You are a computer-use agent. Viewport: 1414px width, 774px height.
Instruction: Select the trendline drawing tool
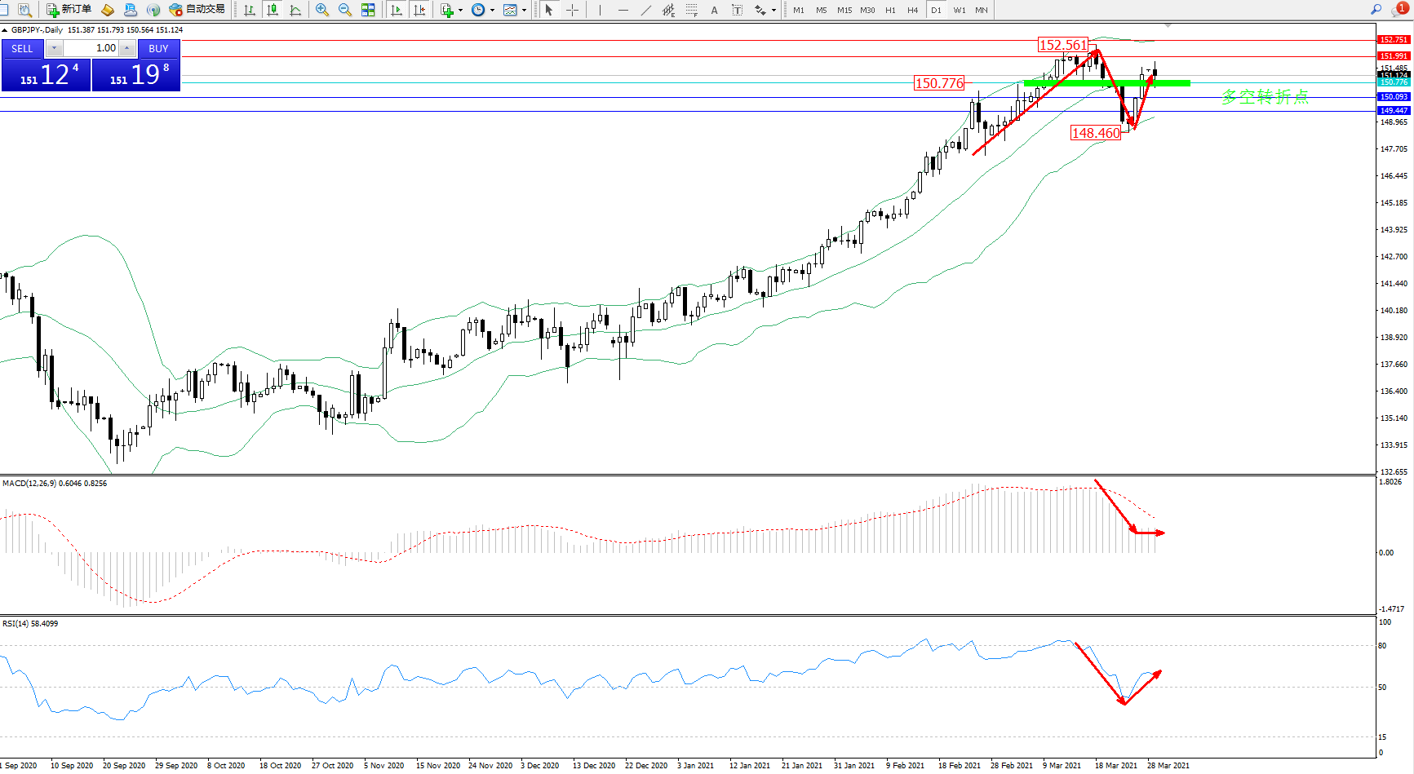646,10
